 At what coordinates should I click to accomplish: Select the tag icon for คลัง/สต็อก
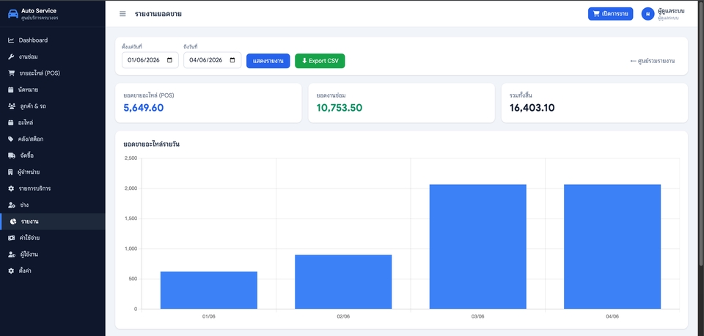[11, 139]
